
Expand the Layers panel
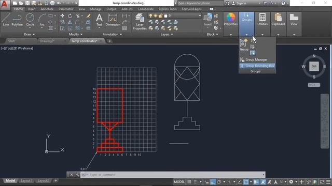pos(167,34)
